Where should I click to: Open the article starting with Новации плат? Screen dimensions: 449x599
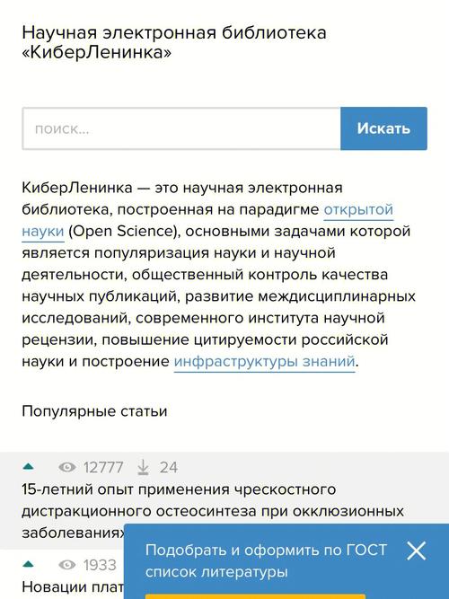pos(73,586)
